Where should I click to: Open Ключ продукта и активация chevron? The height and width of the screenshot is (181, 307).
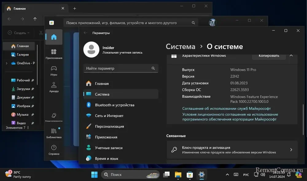pyautogui.click(x=291, y=150)
